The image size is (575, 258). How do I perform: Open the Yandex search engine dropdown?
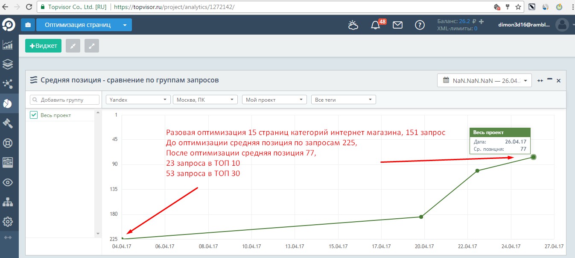(138, 100)
